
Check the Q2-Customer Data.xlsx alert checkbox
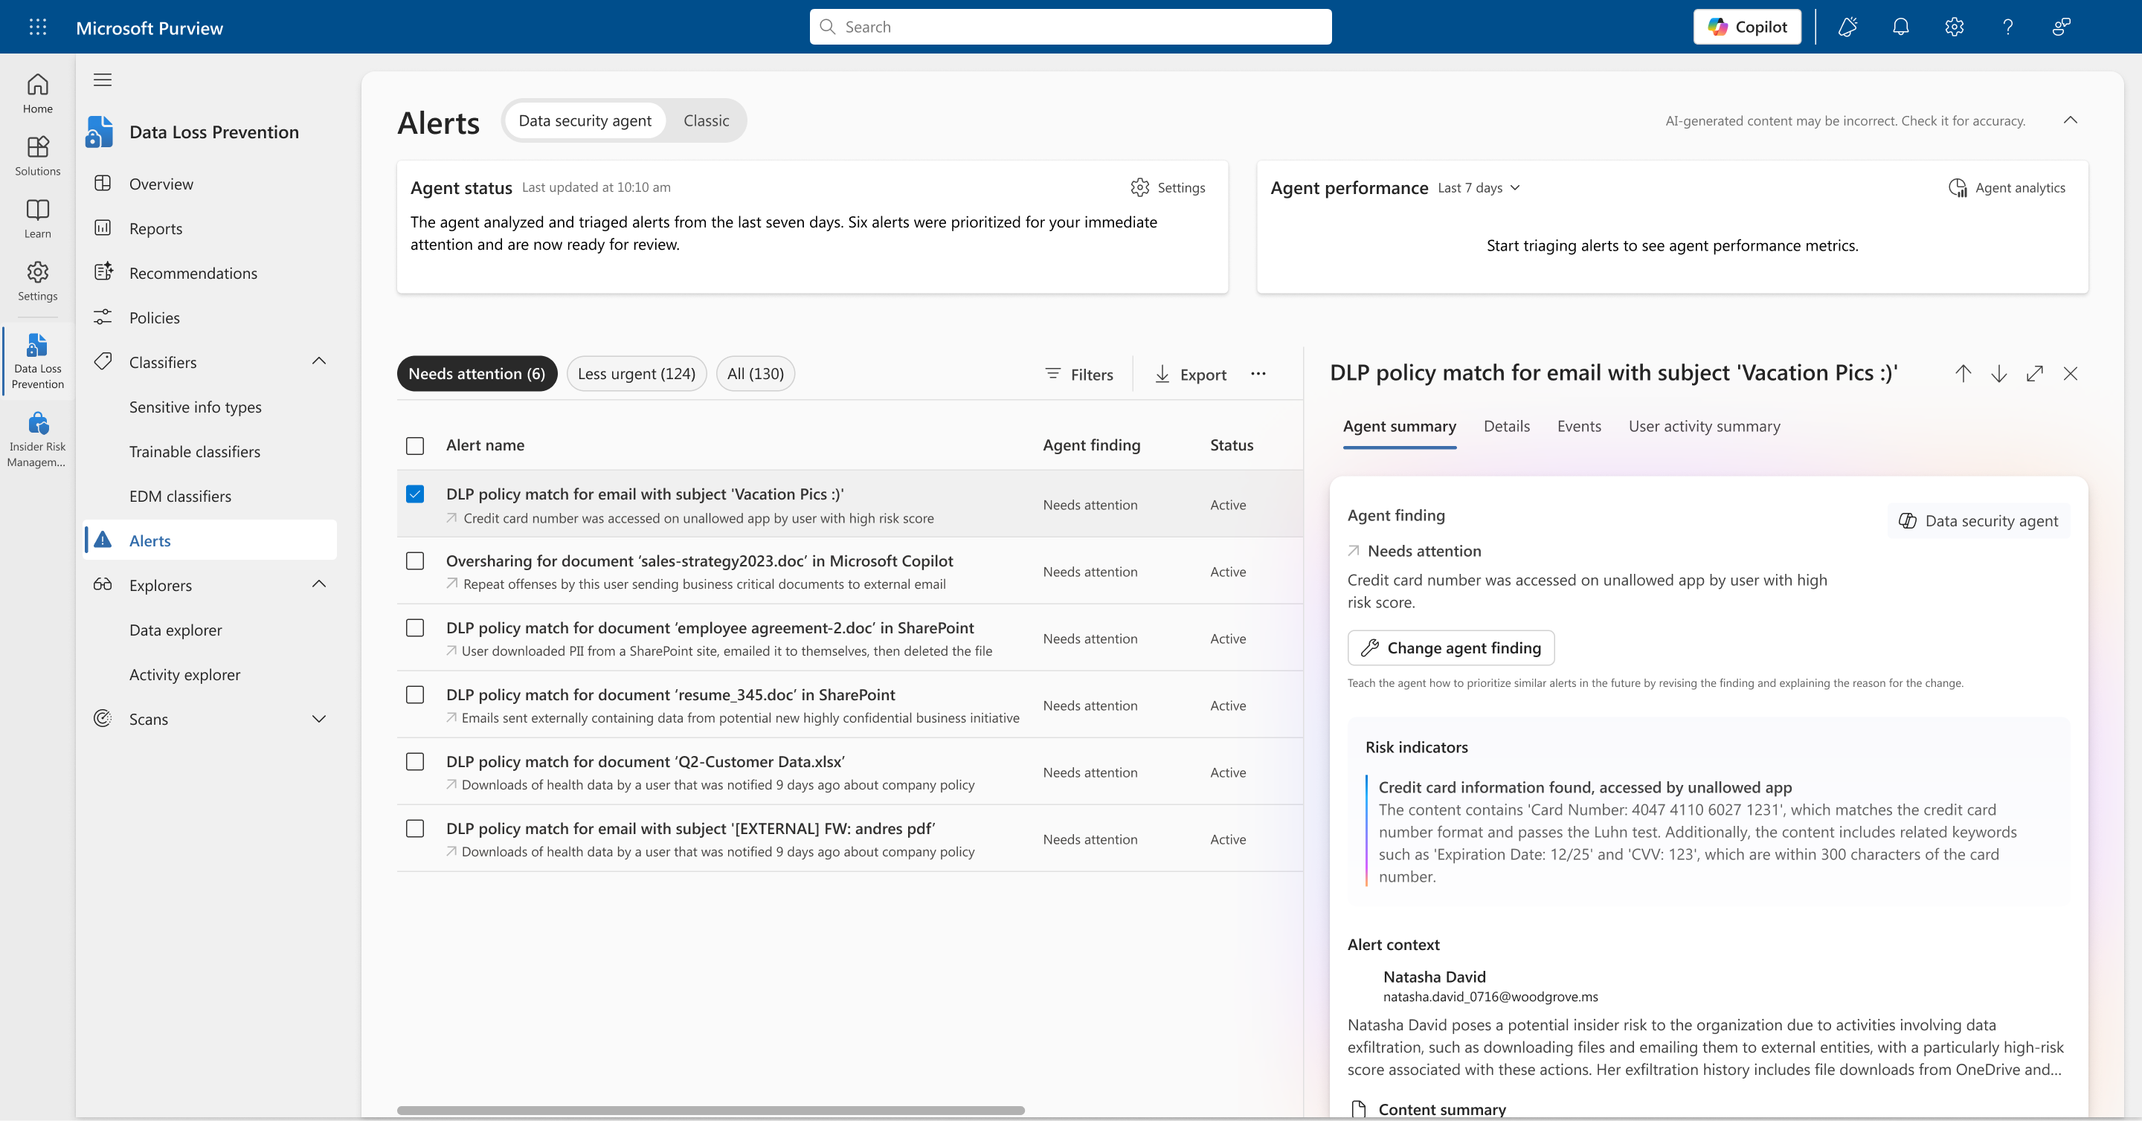click(415, 762)
